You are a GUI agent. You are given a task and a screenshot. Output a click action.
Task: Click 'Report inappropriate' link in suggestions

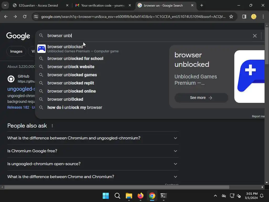click(258, 116)
